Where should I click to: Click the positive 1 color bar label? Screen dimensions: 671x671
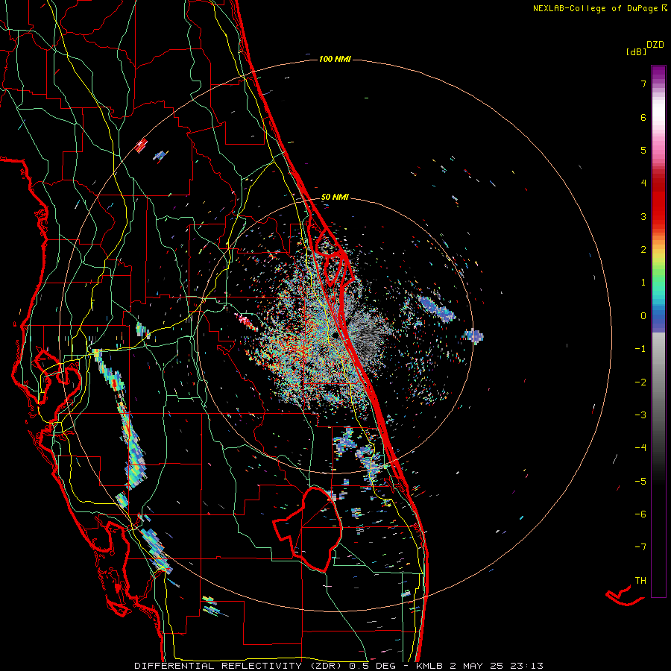tap(643, 283)
